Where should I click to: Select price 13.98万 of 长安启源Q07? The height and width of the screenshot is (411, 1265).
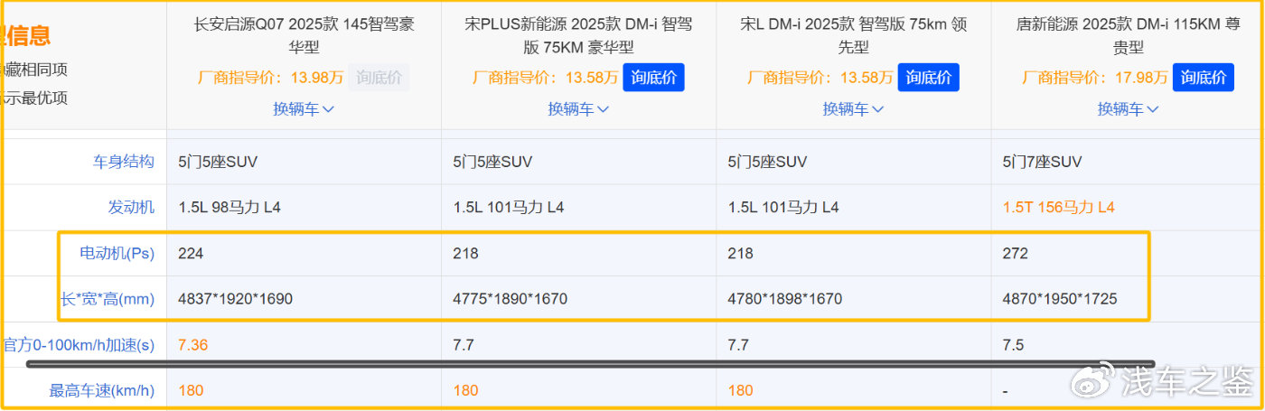317,78
